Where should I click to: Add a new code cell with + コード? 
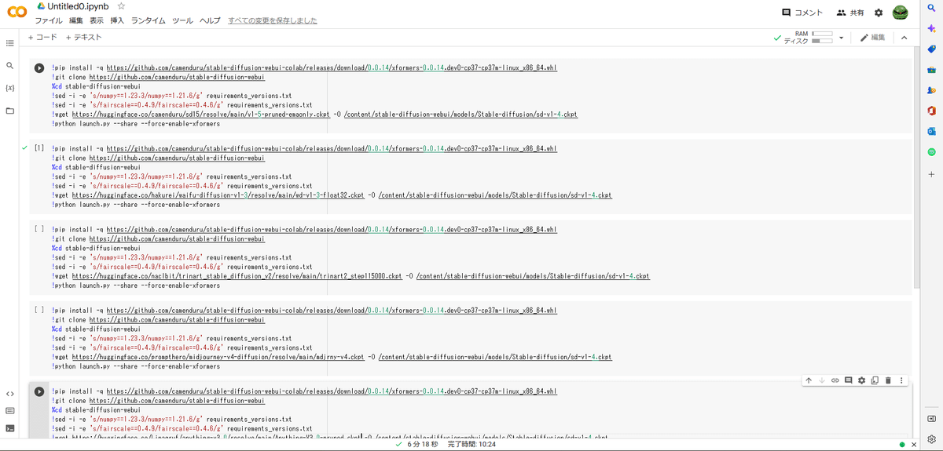42,38
